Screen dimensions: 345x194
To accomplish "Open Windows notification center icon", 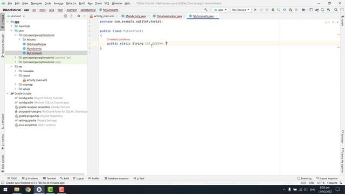I will click(338, 189).
